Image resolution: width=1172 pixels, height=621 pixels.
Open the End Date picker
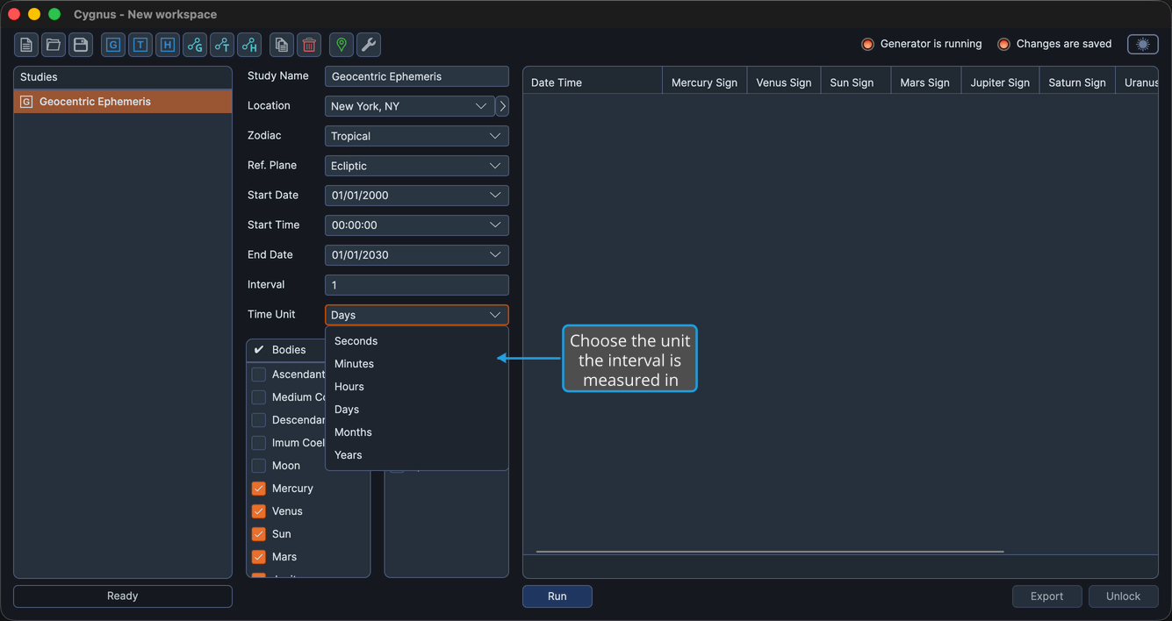[416, 255]
